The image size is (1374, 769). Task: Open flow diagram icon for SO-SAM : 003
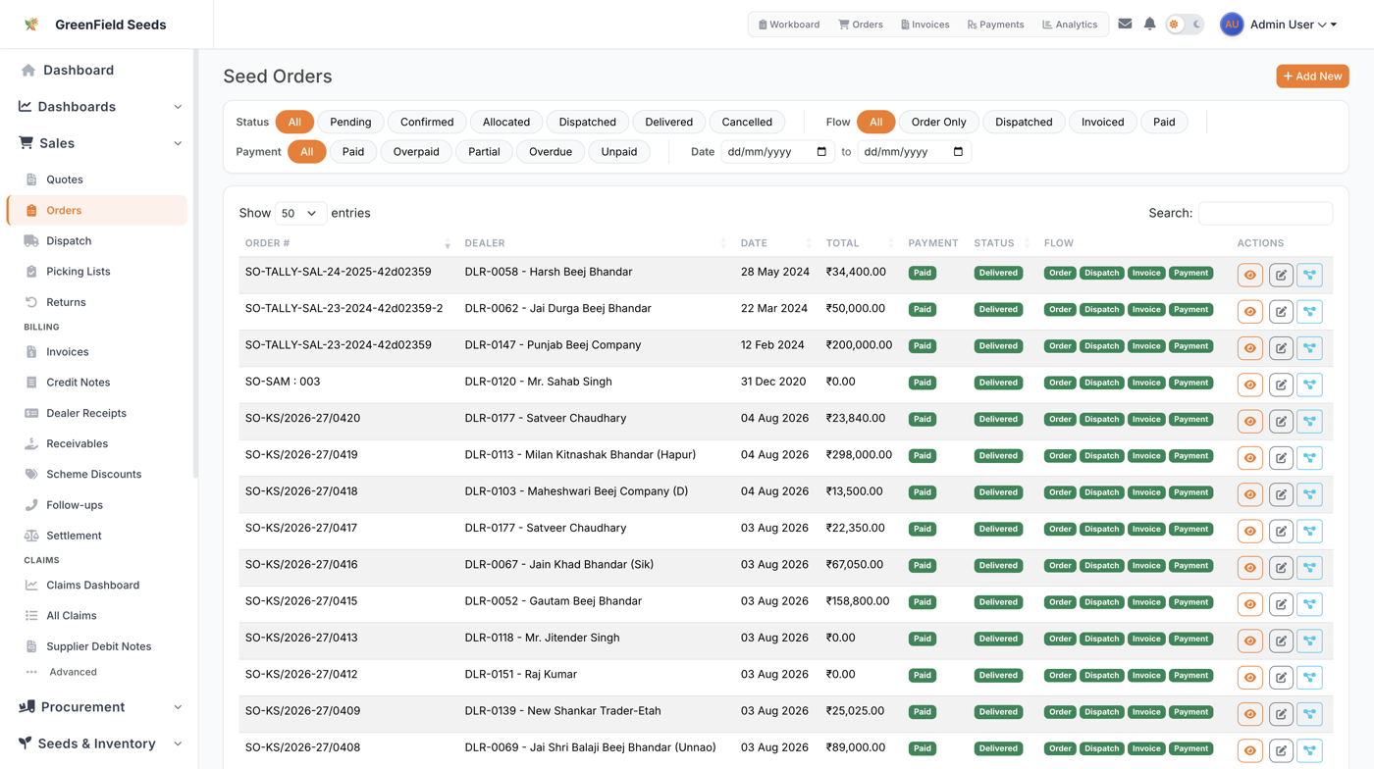tap(1309, 384)
